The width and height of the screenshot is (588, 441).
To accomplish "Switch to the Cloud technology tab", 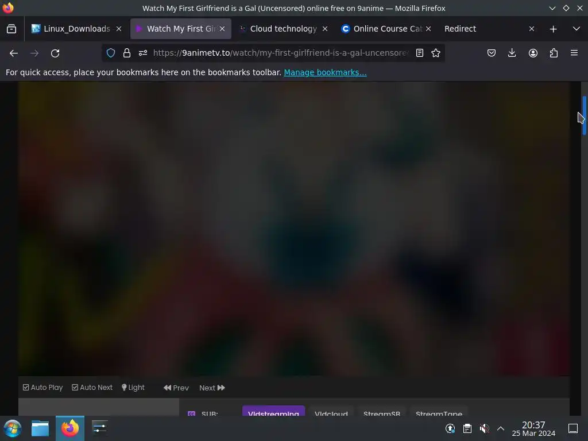I will [x=283, y=29].
